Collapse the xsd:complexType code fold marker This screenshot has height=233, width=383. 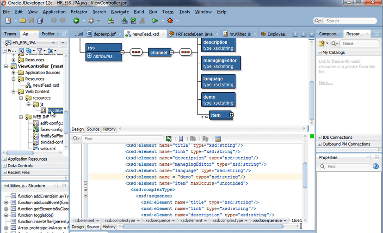tap(86, 189)
